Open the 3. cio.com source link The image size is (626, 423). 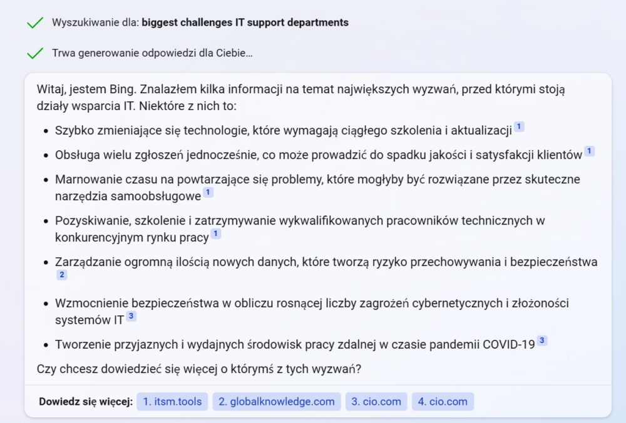376,402
